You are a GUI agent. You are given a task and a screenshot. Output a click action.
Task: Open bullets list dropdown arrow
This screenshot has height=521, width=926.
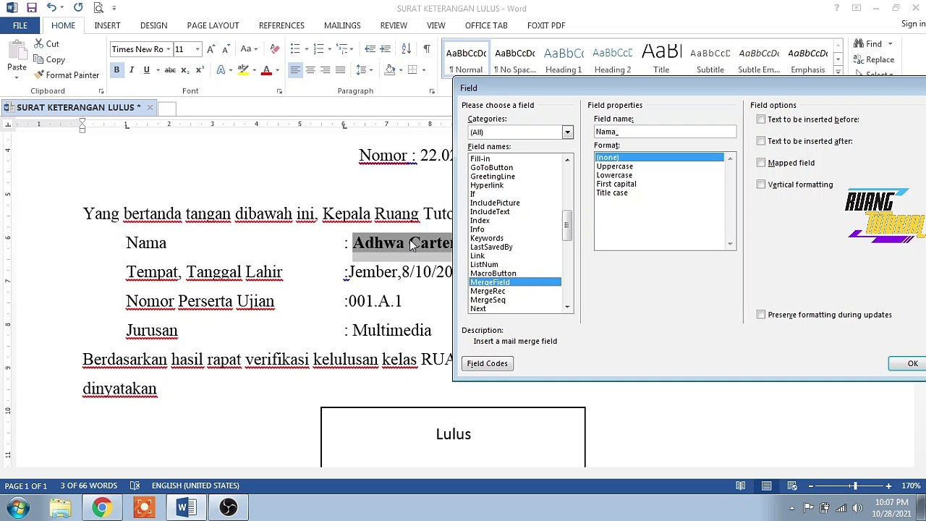[x=305, y=49]
